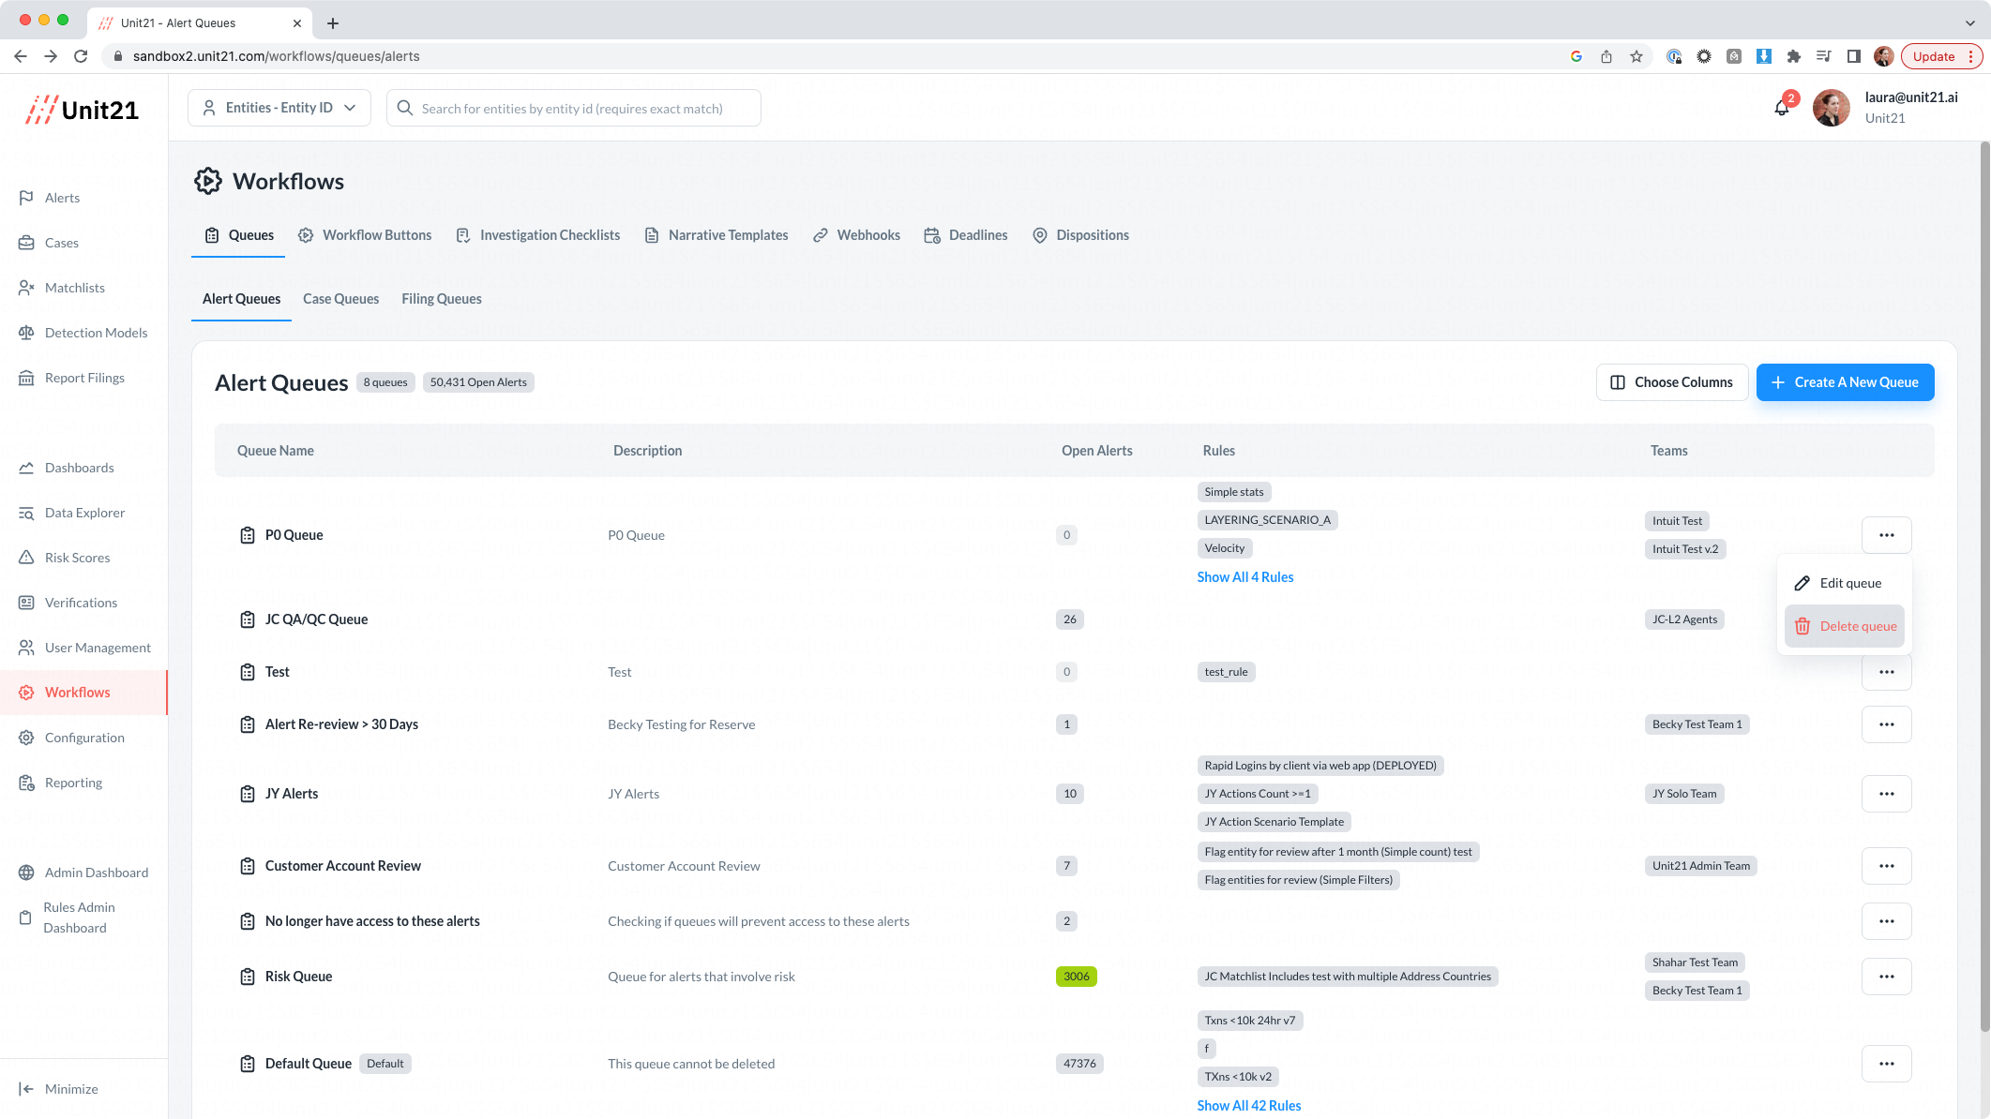Viewport: 1991px width, 1119px height.
Task: Open Risk Scores in sidebar
Action: click(x=77, y=558)
